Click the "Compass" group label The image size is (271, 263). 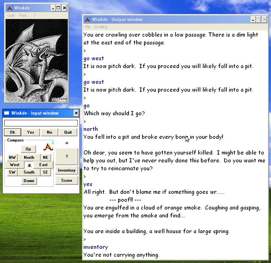click(x=15, y=140)
